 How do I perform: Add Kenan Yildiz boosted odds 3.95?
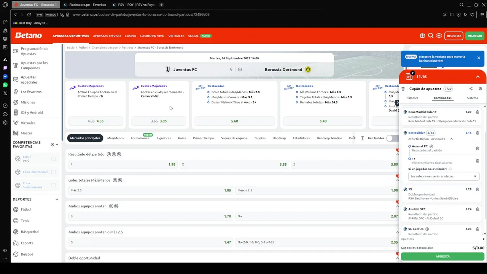coord(159,121)
